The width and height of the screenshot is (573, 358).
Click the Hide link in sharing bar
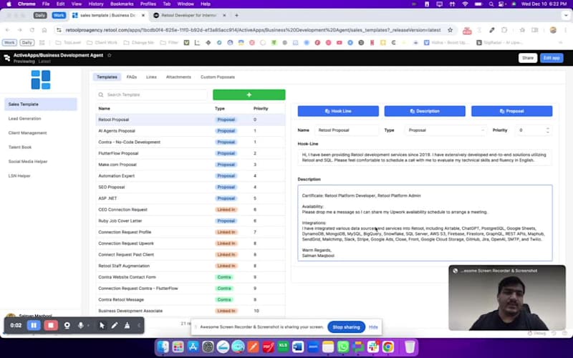[373, 327]
